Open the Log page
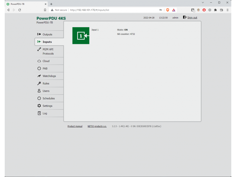Screen dimensions: 236x177 pyautogui.click(x=49, y=113)
